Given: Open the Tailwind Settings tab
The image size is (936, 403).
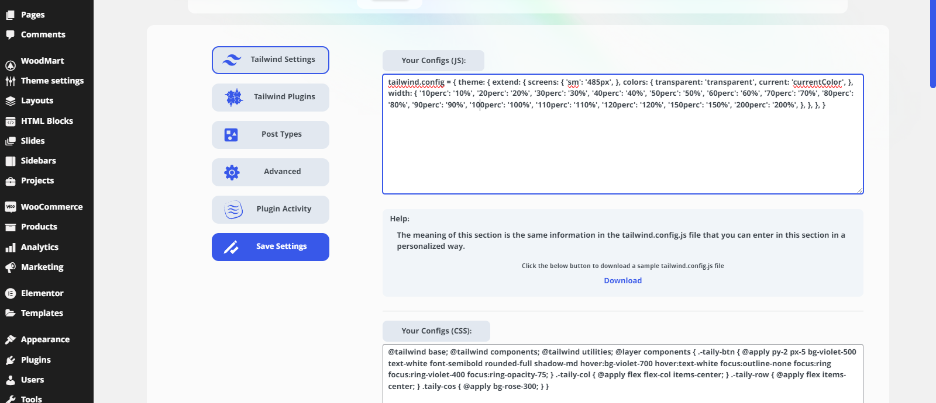Looking at the screenshot, I should 270,60.
